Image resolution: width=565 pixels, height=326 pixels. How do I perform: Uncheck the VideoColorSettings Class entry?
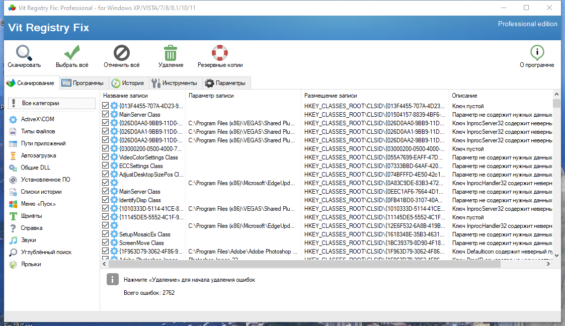pyautogui.click(x=105, y=157)
